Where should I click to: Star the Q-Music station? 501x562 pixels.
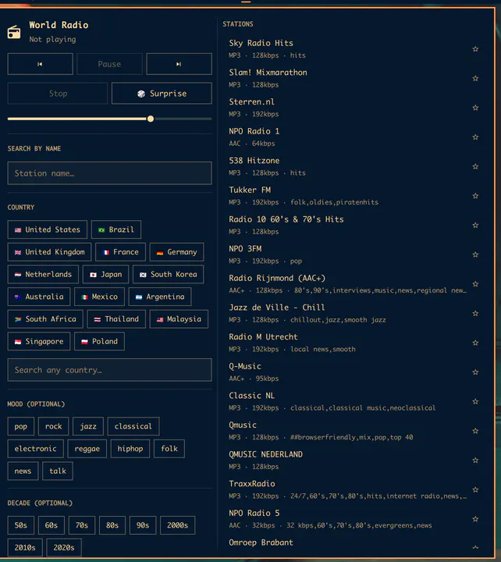(x=475, y=372)
